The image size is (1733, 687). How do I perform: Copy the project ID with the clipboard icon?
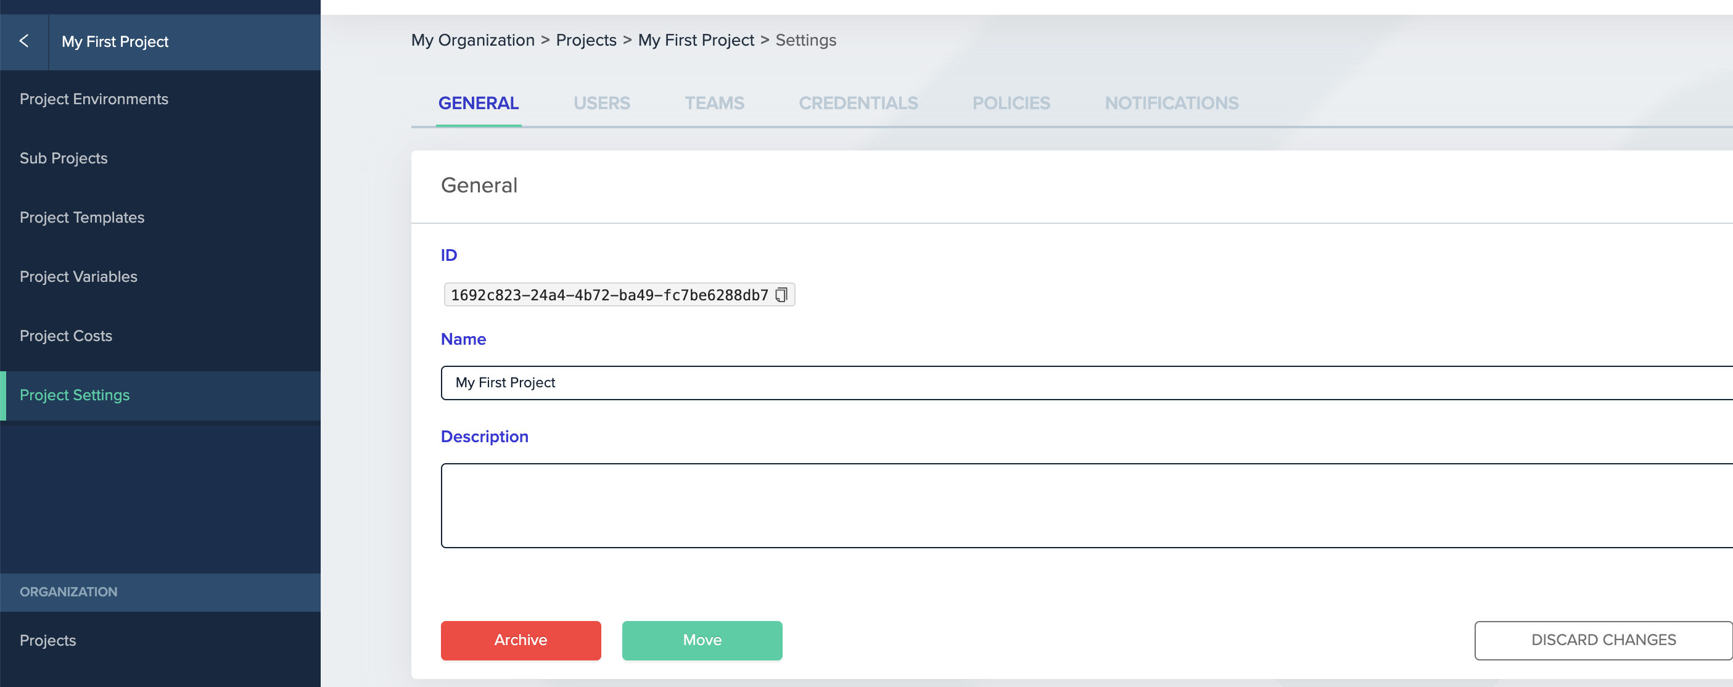[x=780, y=295]
